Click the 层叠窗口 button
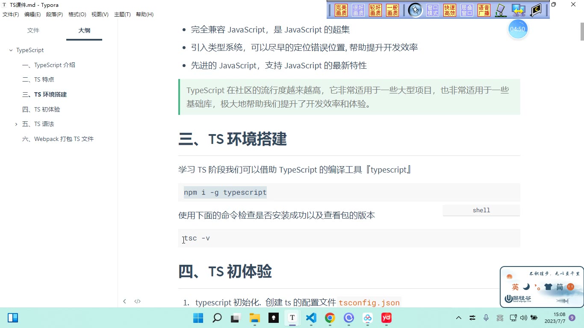The height and width of the screenshot is (328, 584). tap(467, 10)
